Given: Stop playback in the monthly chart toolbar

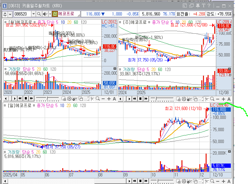Looking at the screenshot, I should [26, 99].
